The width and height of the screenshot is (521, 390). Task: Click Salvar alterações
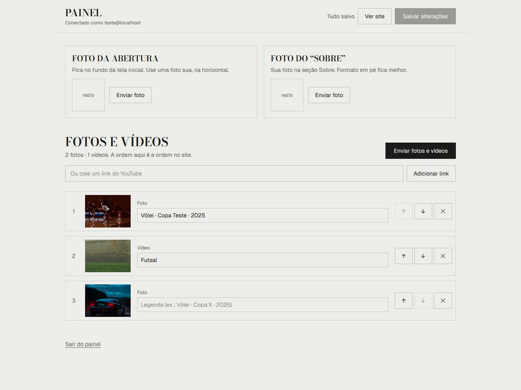coord(425,16)
